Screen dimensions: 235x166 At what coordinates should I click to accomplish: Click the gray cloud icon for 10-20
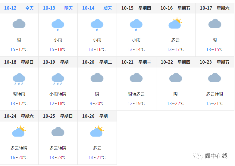pos(97,77)
